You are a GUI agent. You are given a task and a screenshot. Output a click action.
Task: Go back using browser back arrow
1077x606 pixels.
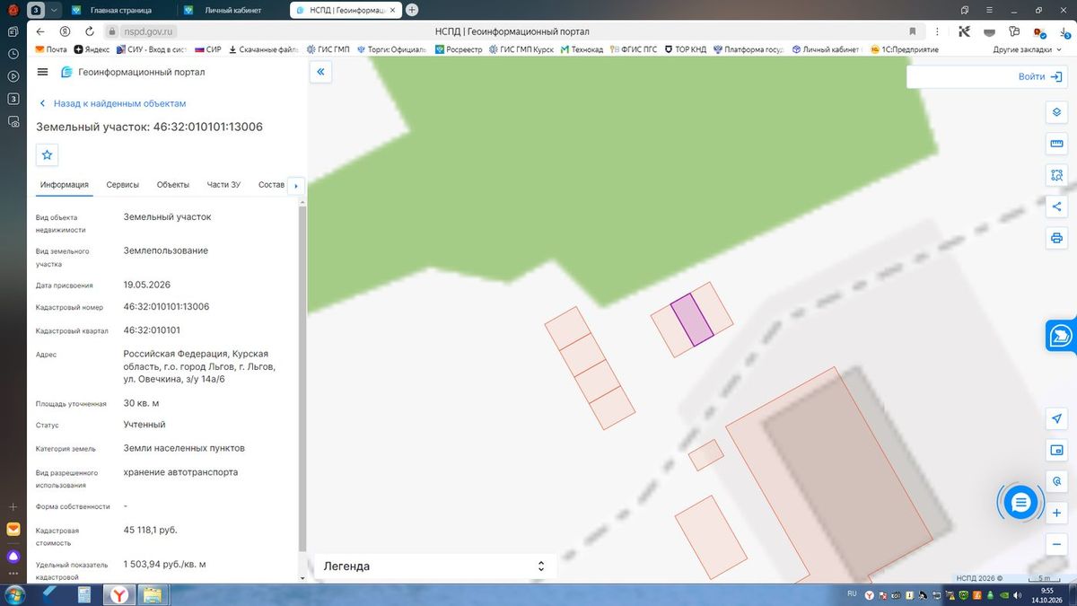click(x=40, y=31)
